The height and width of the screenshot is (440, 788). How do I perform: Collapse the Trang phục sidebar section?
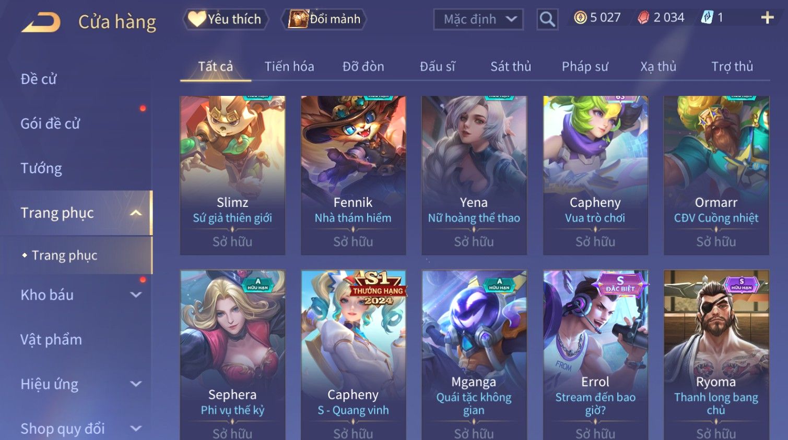pyautogui.click(x=136, y=213)
